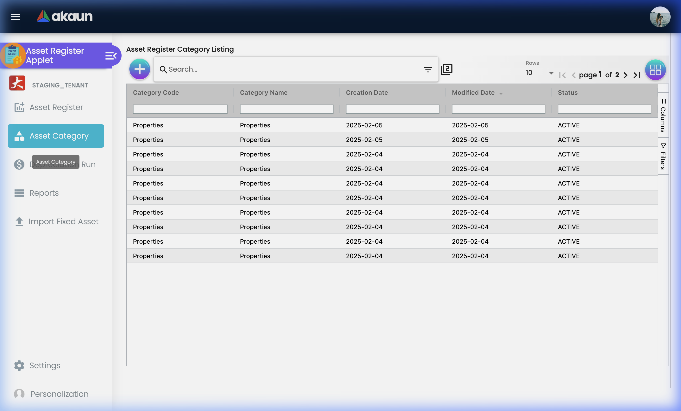Go to the next page of results
Viewport: 681px width, 411px height.
tap(625, 75)
